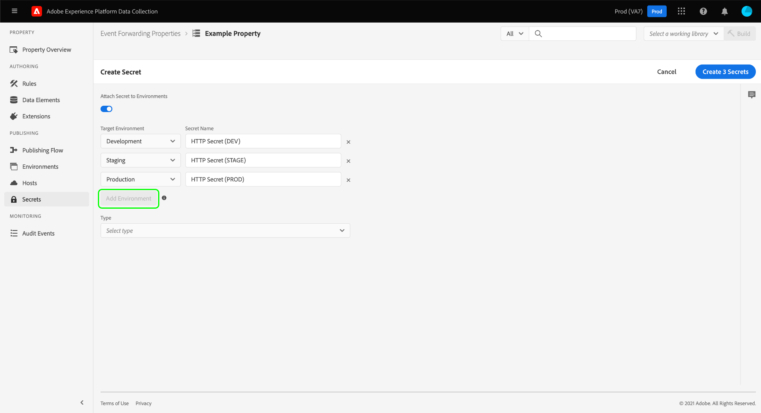Focus the top search input field

coord(583,34)
